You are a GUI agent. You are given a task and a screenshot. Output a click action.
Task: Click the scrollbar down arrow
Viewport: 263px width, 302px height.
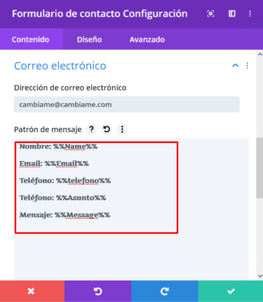[260, 276]
